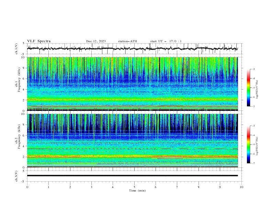Click the 'Time (min)' axis label
Viewport: 272px width, 210px height.
point(137,190)
